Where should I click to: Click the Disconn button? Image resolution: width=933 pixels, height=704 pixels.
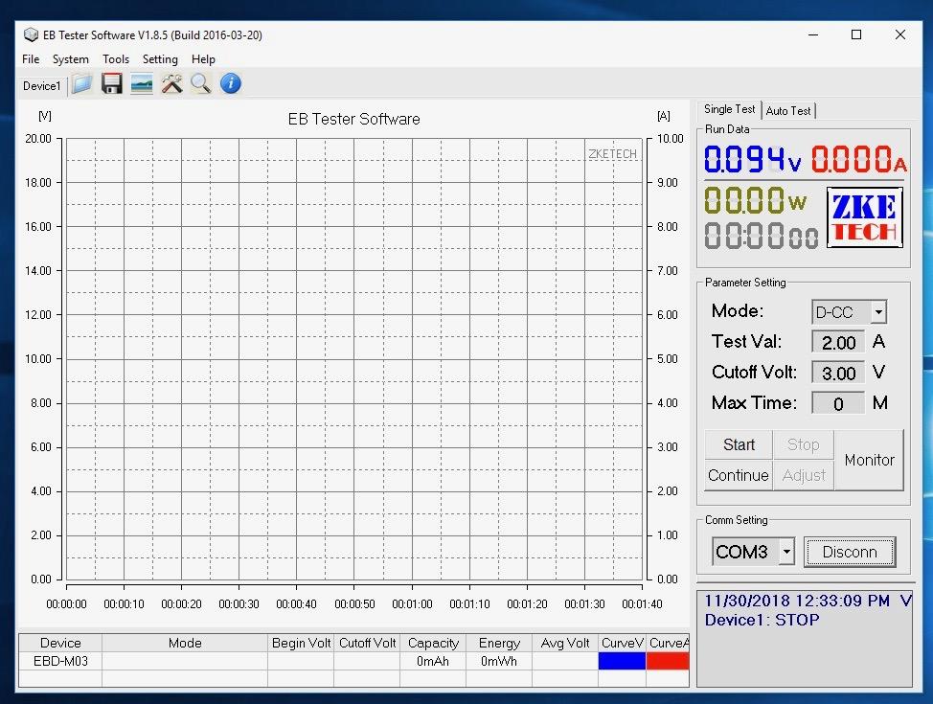point(849,552)
